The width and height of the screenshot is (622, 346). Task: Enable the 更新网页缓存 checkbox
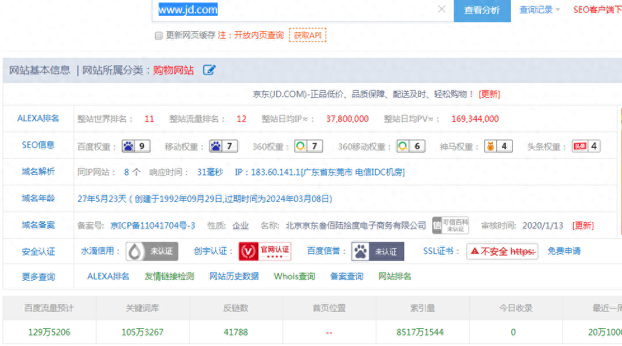click(x=159, y=36)
